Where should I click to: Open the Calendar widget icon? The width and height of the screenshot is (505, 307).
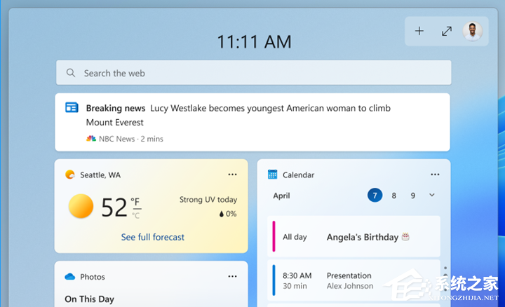pos(273,175)
